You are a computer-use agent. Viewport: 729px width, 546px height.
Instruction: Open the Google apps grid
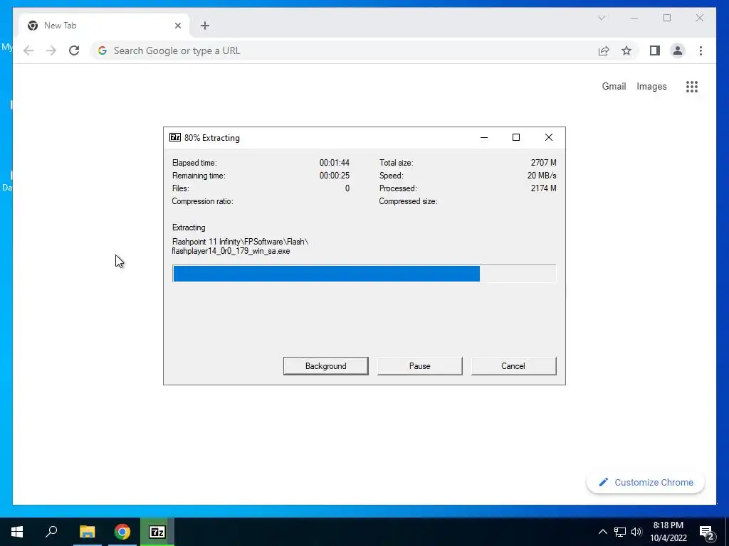click(x=692, y=86)
